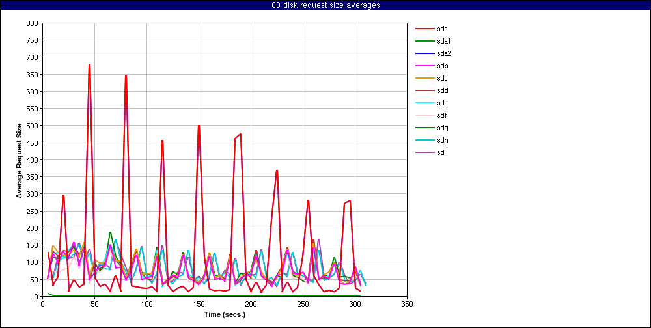Click the 100 y-axis tick value

[33, 262]
